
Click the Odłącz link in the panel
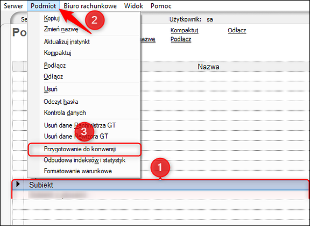coord(237,31)
